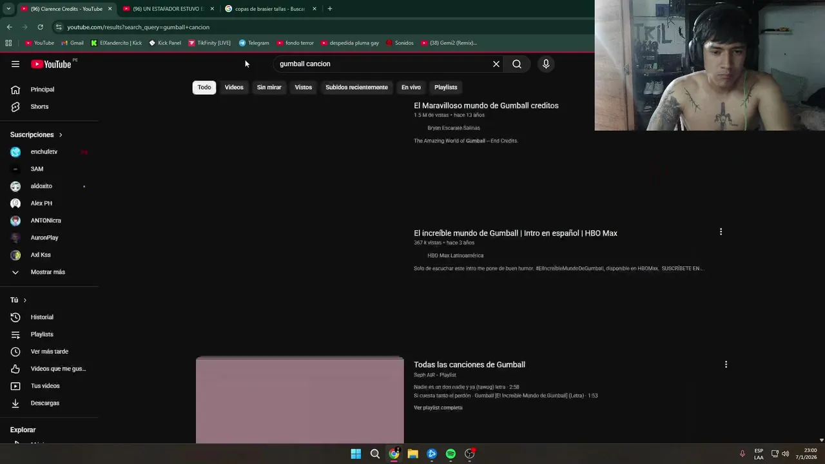This screenshot has height=464, width=825.
Task: Open more options for Todas las canciones playlist
Action: 726,365
